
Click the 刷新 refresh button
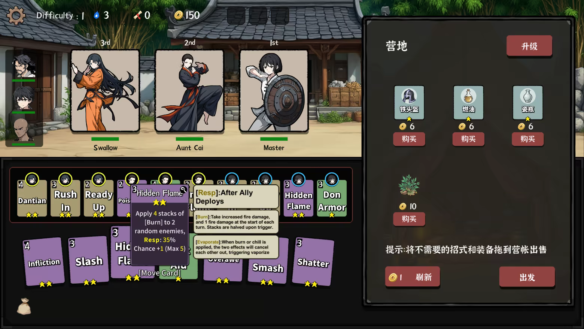pyautogui.click(x=412, y=277)
